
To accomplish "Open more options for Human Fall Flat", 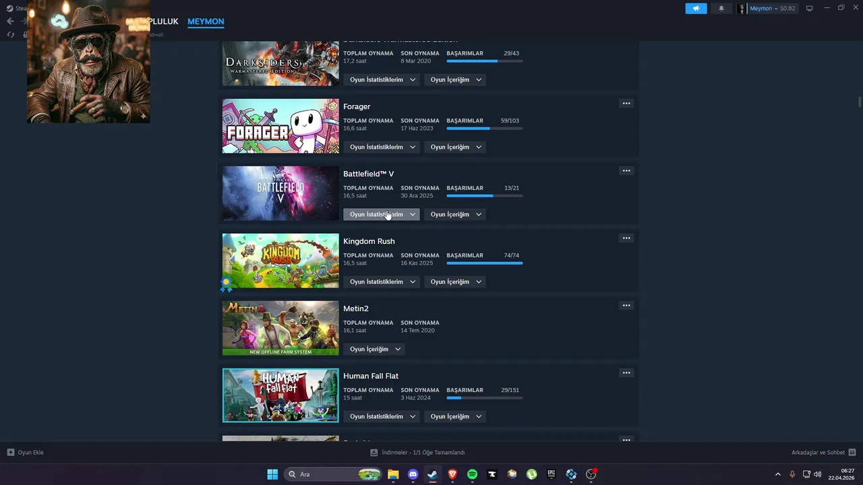I will 626,373.
